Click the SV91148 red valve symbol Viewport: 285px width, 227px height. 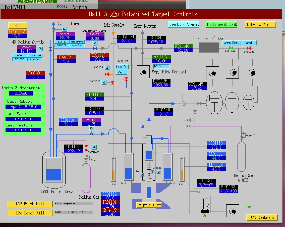pos(249,48)
